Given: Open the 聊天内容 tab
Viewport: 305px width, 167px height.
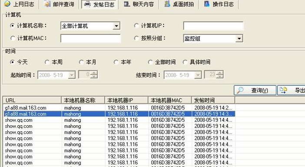Looking at the screenshot, I should 139,4.
